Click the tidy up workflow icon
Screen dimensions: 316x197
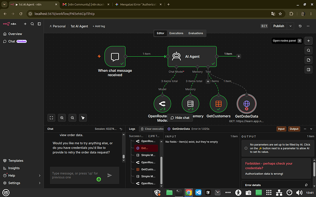point(83,118)
